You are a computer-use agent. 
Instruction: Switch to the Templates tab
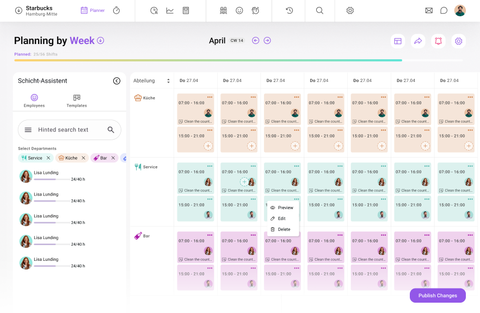click(x=77, y=101)
